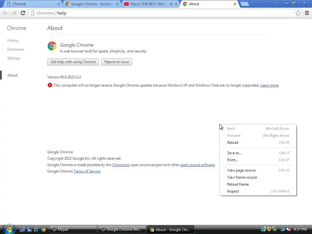Screen dimensions: 312x234
Task: Click the Version 49.0.2623.112 text
Action: 64,77
